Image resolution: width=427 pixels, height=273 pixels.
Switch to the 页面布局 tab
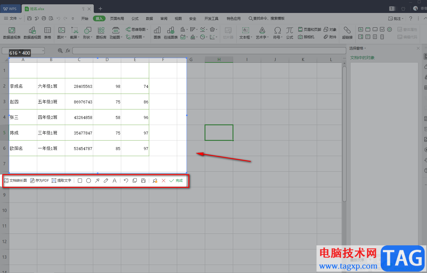point(117,18)
